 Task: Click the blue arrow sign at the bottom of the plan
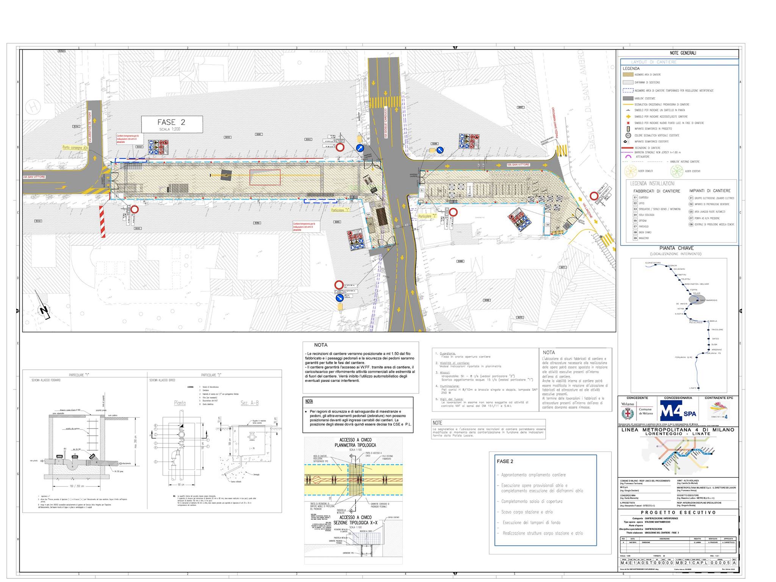(x=339, y=298)
